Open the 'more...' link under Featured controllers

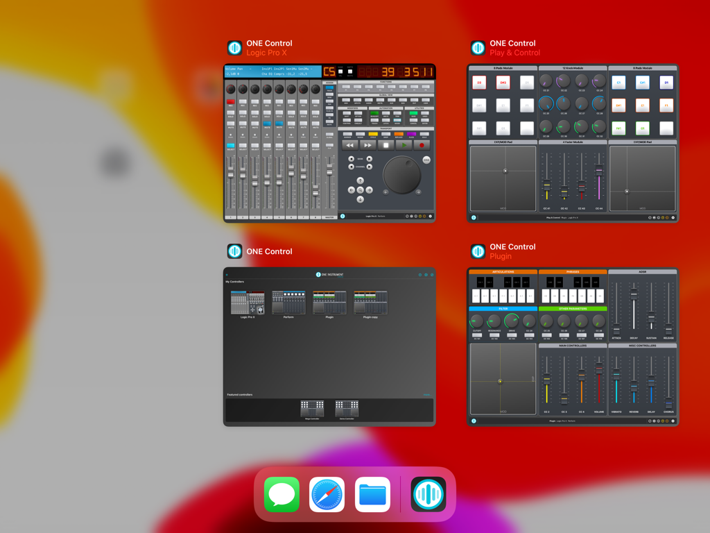[x=428, y=395]
